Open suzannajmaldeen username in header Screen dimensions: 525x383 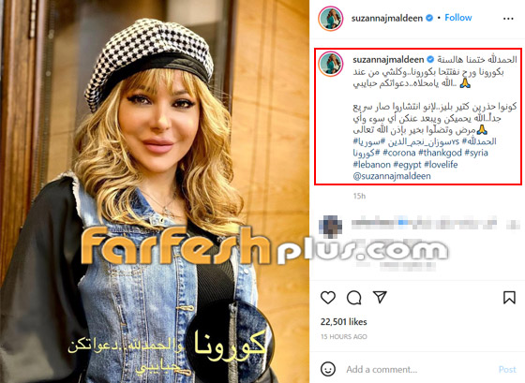coord(386,18)
